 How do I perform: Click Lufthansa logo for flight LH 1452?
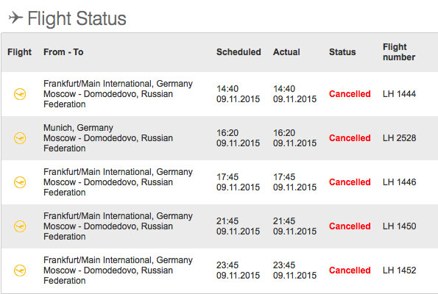coord(20,270)
